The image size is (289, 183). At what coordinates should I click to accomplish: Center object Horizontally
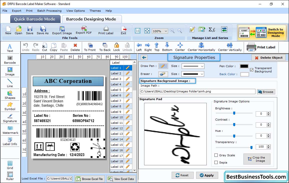[x=201, y=47]
